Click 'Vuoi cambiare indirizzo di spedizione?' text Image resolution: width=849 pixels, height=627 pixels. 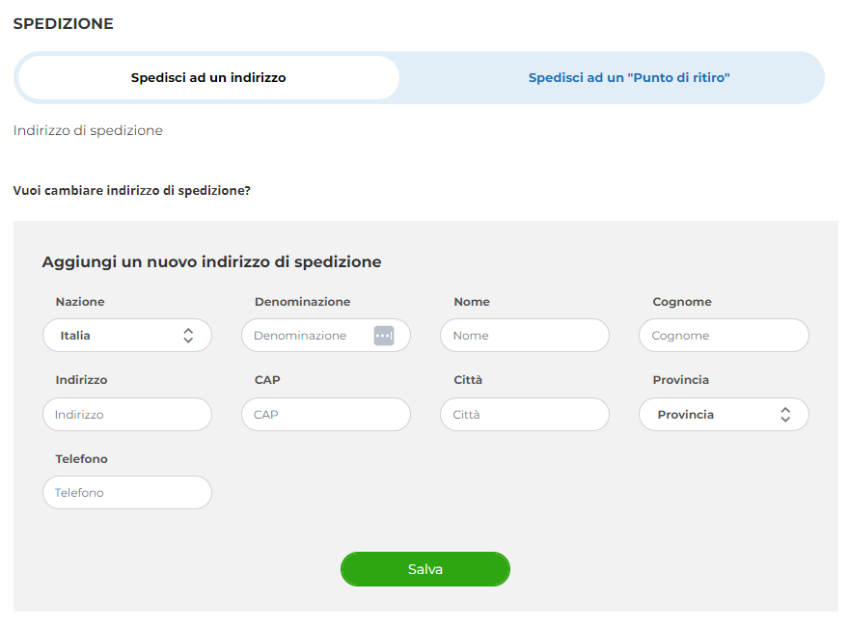tap(131, 191)
